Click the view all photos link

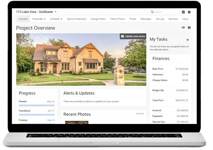[x=140, y=113]
